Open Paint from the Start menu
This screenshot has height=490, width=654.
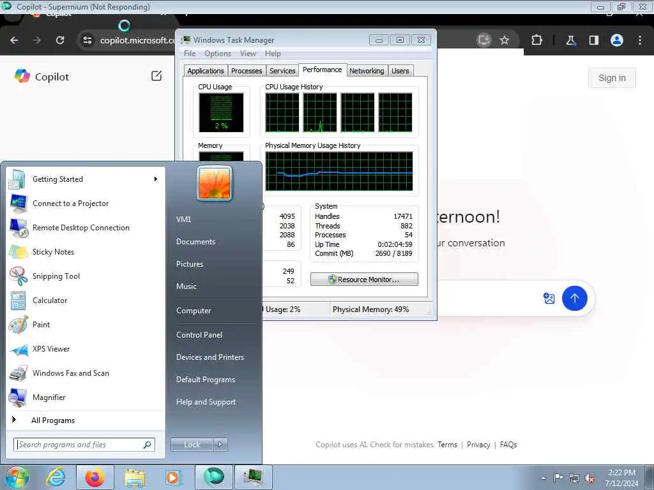click(x=86, y=325)
